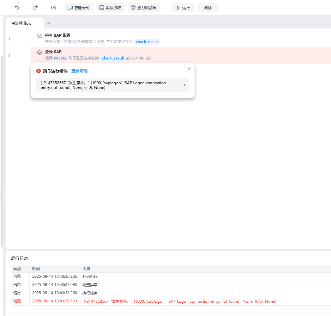Click check_result variable in step 1

[x=147, y=42]
